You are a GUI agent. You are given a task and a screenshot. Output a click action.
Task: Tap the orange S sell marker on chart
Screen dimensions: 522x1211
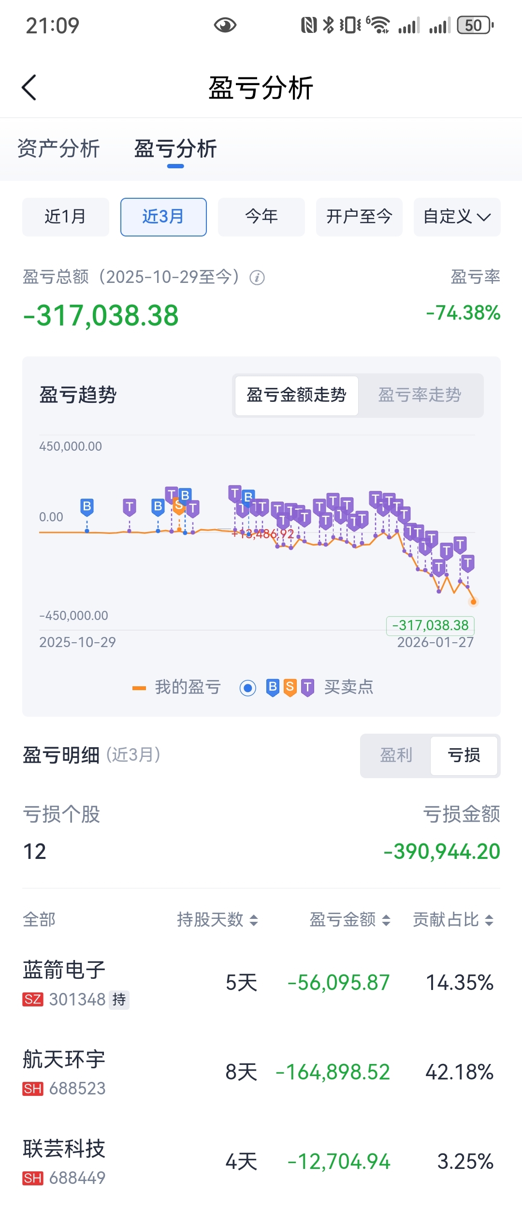click(178, 506)
